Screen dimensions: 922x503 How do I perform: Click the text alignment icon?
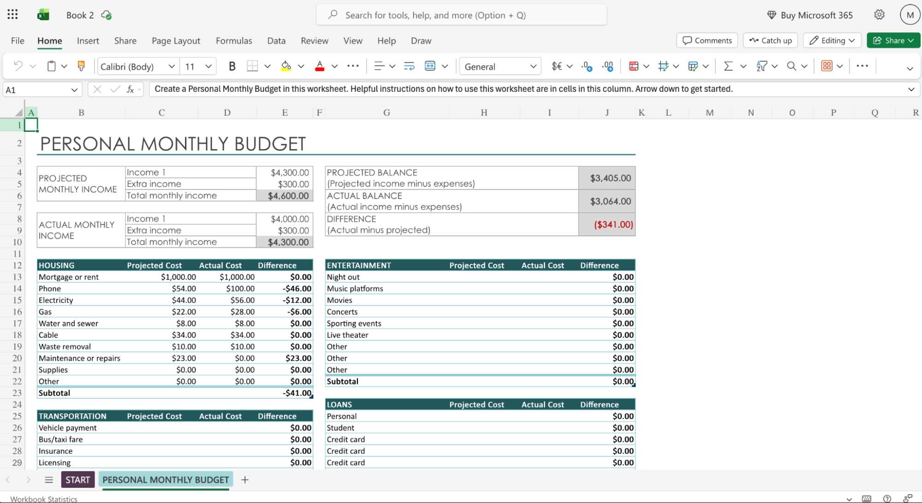[379, 66]
